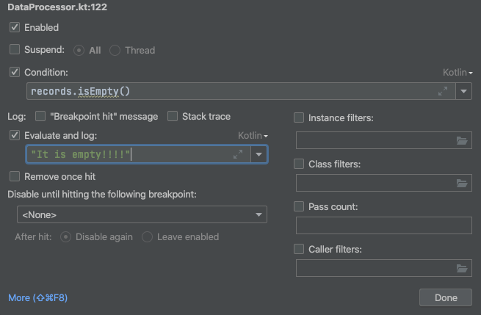Open Instance filters folder browse icon
Screen dimensions: 481x315
[462, 140]
